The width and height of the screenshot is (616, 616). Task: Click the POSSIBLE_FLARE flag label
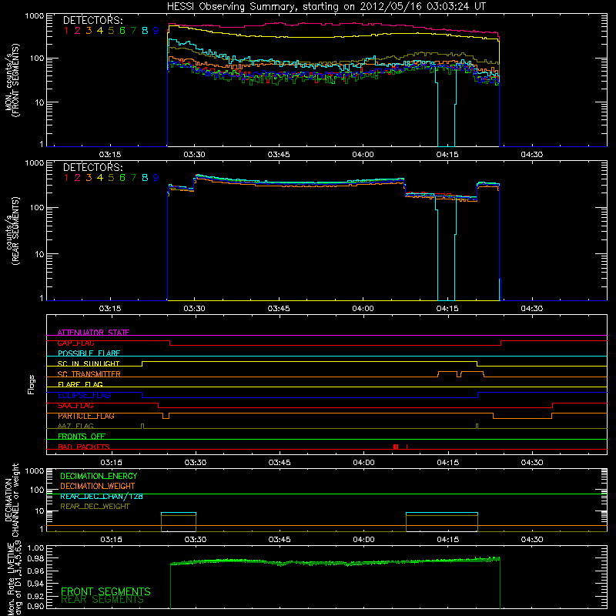pos(89,353)
